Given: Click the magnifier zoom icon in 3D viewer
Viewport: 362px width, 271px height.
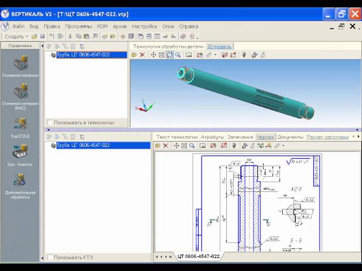Looking at the screenshot, I should pyautogui.click(x=178, y=55).
